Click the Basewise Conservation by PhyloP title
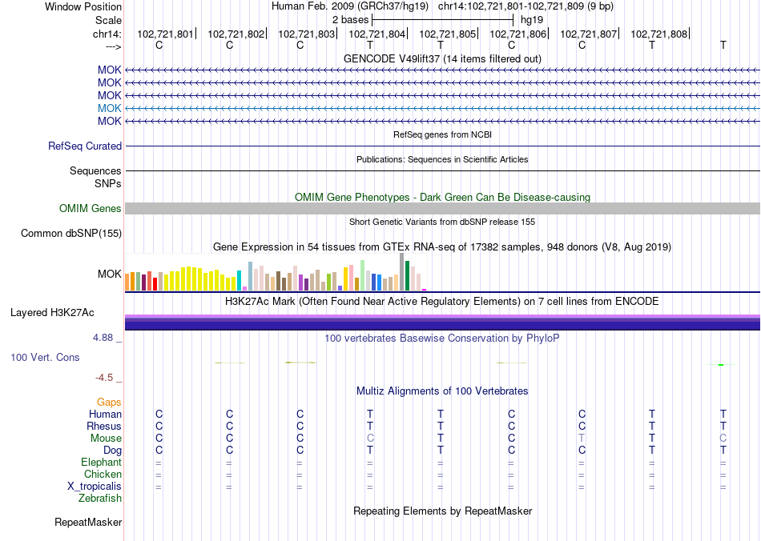Image resolution: width=761 pixels, height=541 pixels. coord(442,339)
